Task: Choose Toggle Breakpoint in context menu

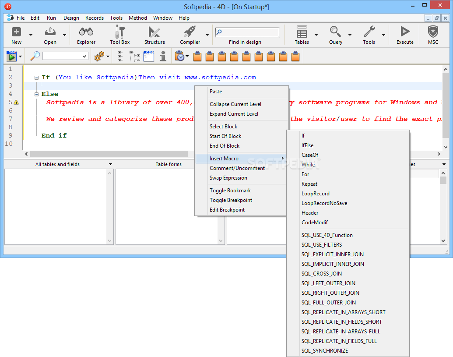Action: (242, 200)
